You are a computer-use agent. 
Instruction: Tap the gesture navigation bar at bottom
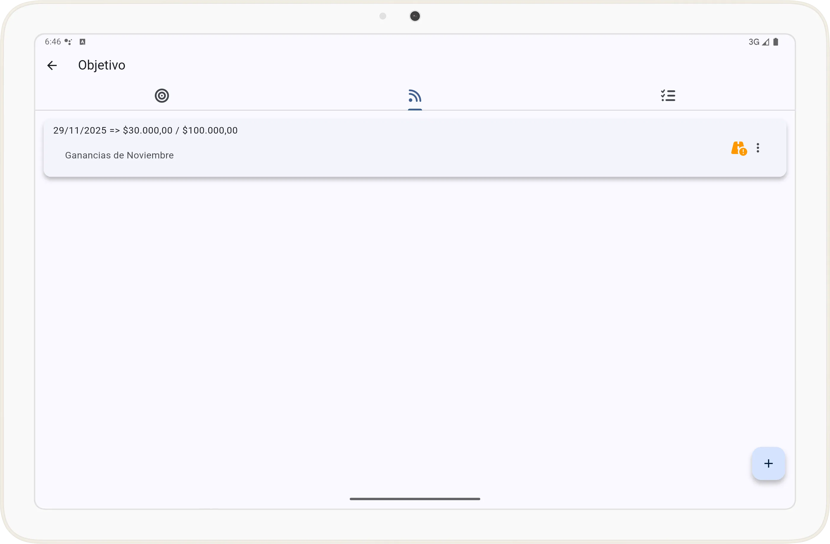tap(415, 499)
